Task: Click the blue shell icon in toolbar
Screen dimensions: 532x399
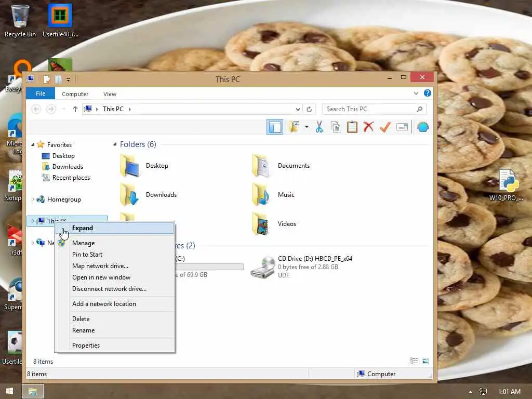Action: click(x=423, y=127)
